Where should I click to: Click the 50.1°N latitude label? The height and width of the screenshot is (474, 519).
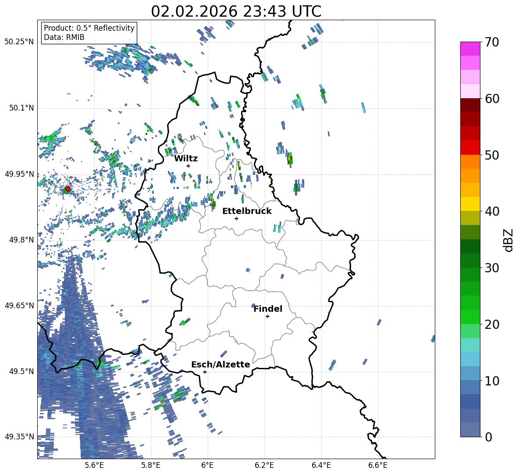(21, 108)
